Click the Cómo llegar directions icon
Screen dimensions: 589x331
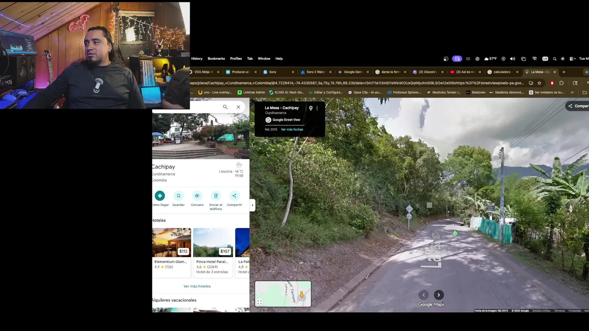[x=160, y=195]
